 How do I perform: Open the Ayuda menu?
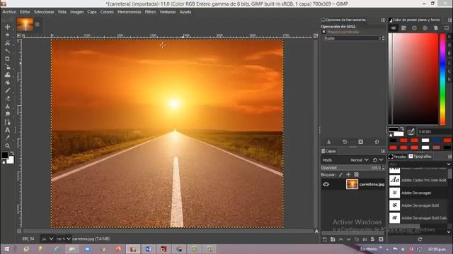tap(185, 12)
